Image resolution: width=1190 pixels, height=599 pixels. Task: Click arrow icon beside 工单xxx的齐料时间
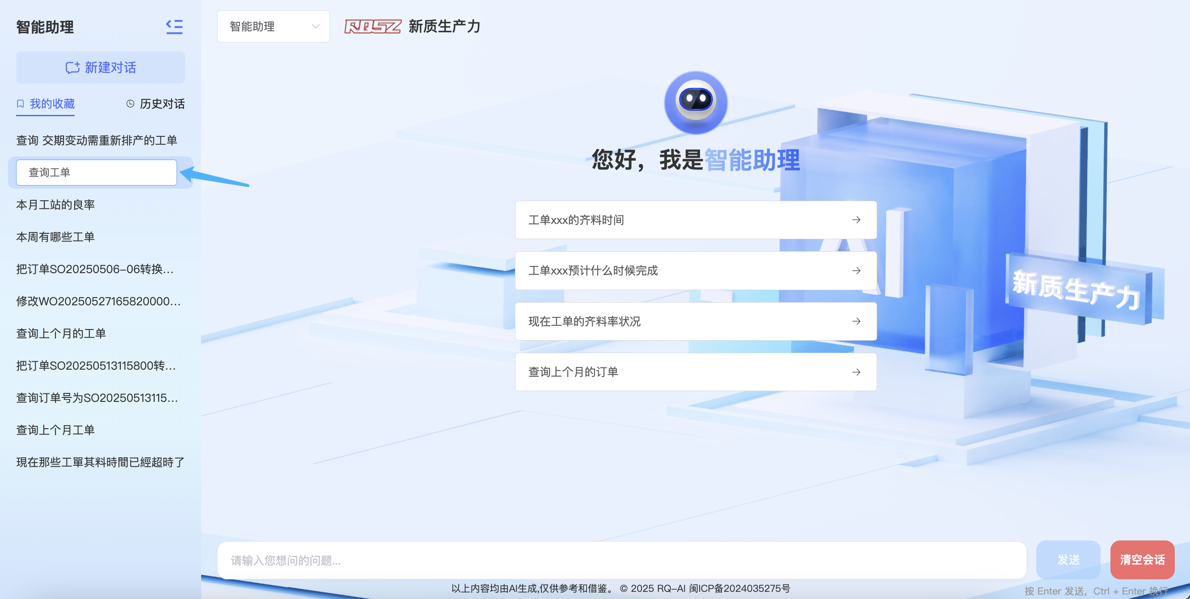856,220
